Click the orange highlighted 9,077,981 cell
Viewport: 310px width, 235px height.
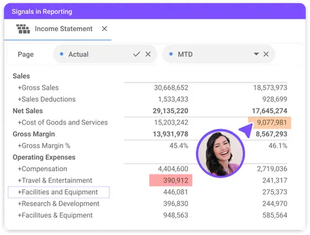[269, 123]
